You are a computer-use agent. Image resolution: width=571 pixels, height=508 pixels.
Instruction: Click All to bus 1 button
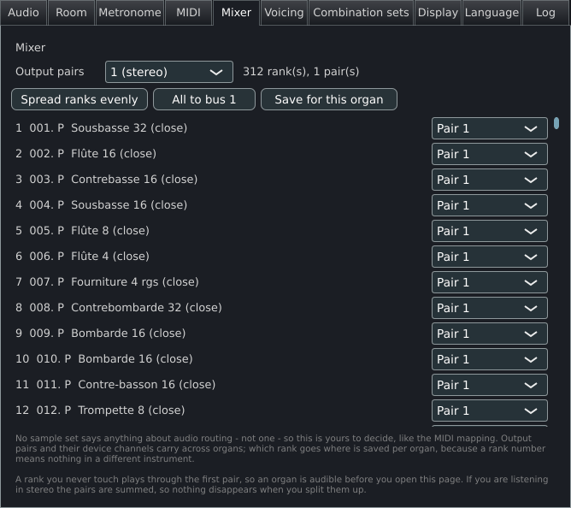pos(204,99)
